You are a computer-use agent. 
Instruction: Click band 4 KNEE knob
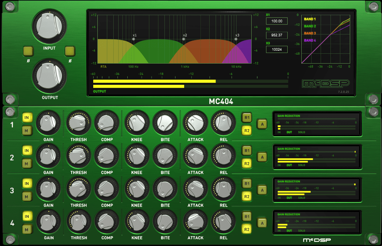point(137,222)
